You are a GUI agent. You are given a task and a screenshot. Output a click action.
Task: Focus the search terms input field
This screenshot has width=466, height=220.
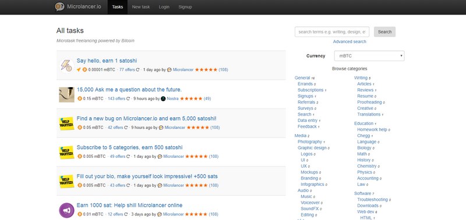pyautogui.click(x=332, y=32)
